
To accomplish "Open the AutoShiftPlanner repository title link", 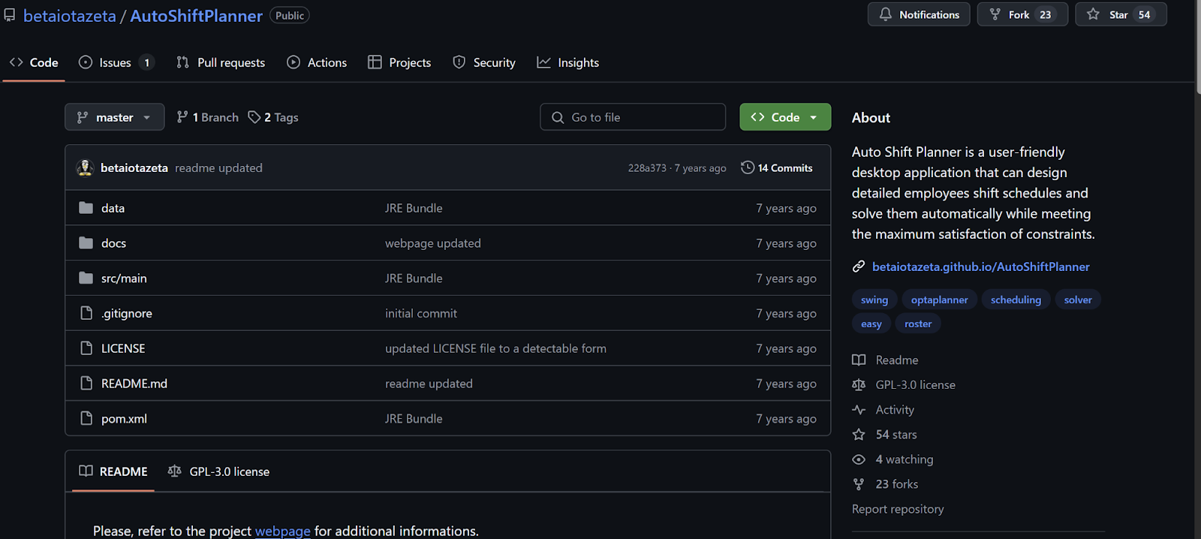I will point(197,16).
